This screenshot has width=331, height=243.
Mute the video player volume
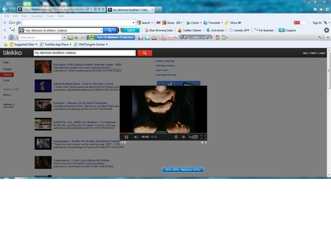136,137
